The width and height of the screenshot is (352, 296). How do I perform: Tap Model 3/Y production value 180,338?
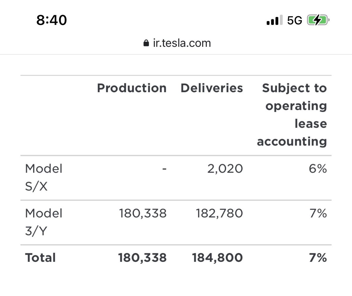[x=143, y=213]
